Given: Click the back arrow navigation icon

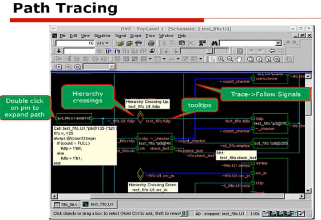Looking at the screenshot, I should tap(272, 51).
